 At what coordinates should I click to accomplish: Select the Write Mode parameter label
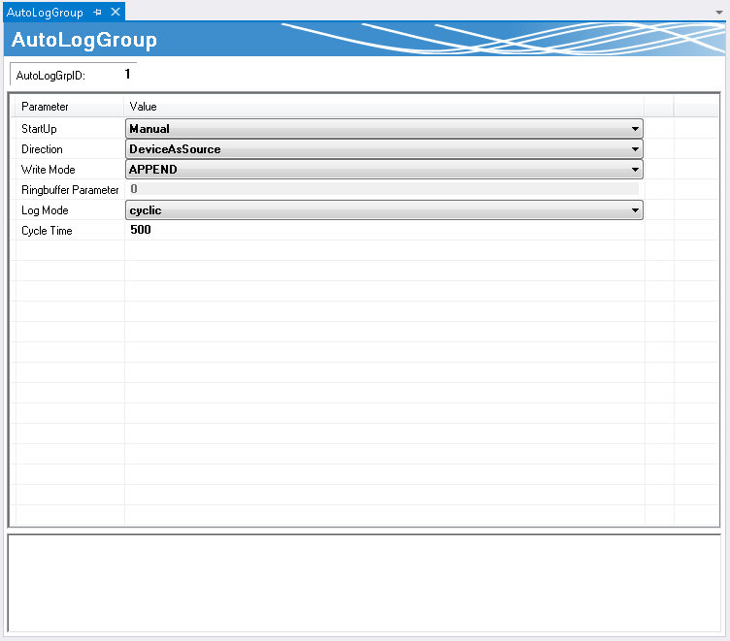click(x=48, y=170)
